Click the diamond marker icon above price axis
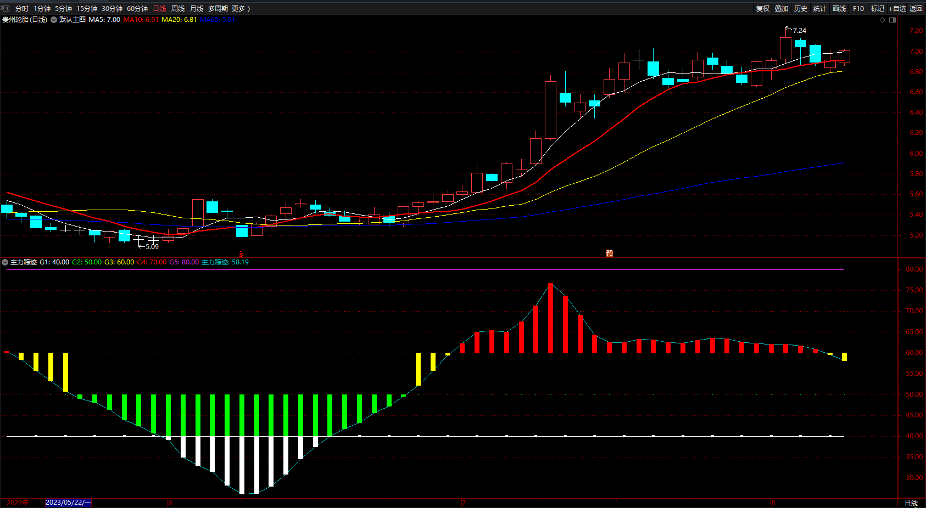926x508 pixels. [883, 20]
